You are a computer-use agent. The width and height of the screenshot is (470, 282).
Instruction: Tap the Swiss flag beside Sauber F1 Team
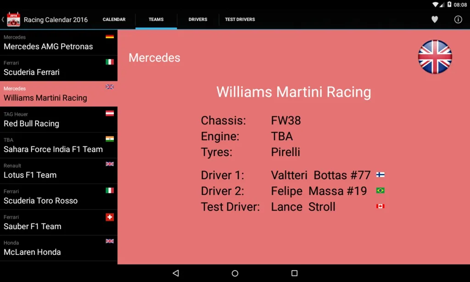coord(110,217)
